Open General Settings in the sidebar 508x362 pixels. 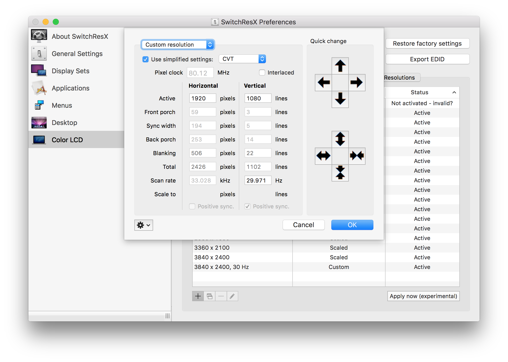[77, 54]
